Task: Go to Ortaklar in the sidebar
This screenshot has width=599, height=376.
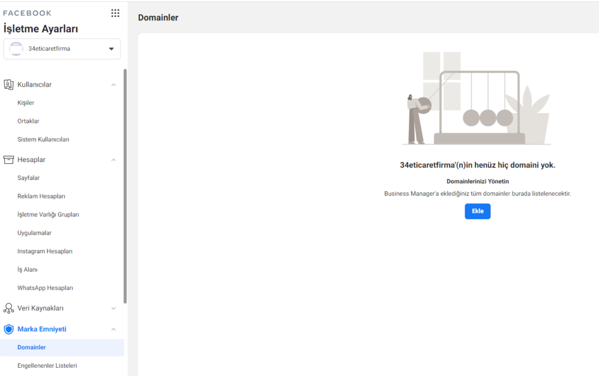Action: point(28,121)
